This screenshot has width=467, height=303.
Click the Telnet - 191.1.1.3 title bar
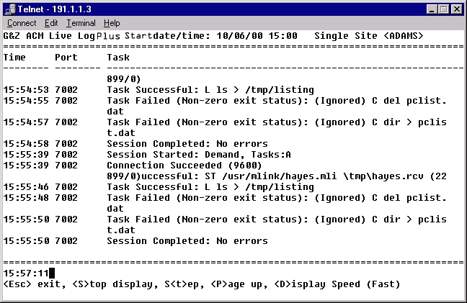pos(216,9)
